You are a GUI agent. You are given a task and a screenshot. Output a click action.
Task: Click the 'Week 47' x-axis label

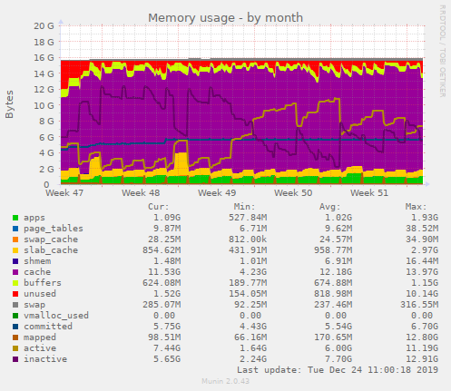click(x=64, y=192)
